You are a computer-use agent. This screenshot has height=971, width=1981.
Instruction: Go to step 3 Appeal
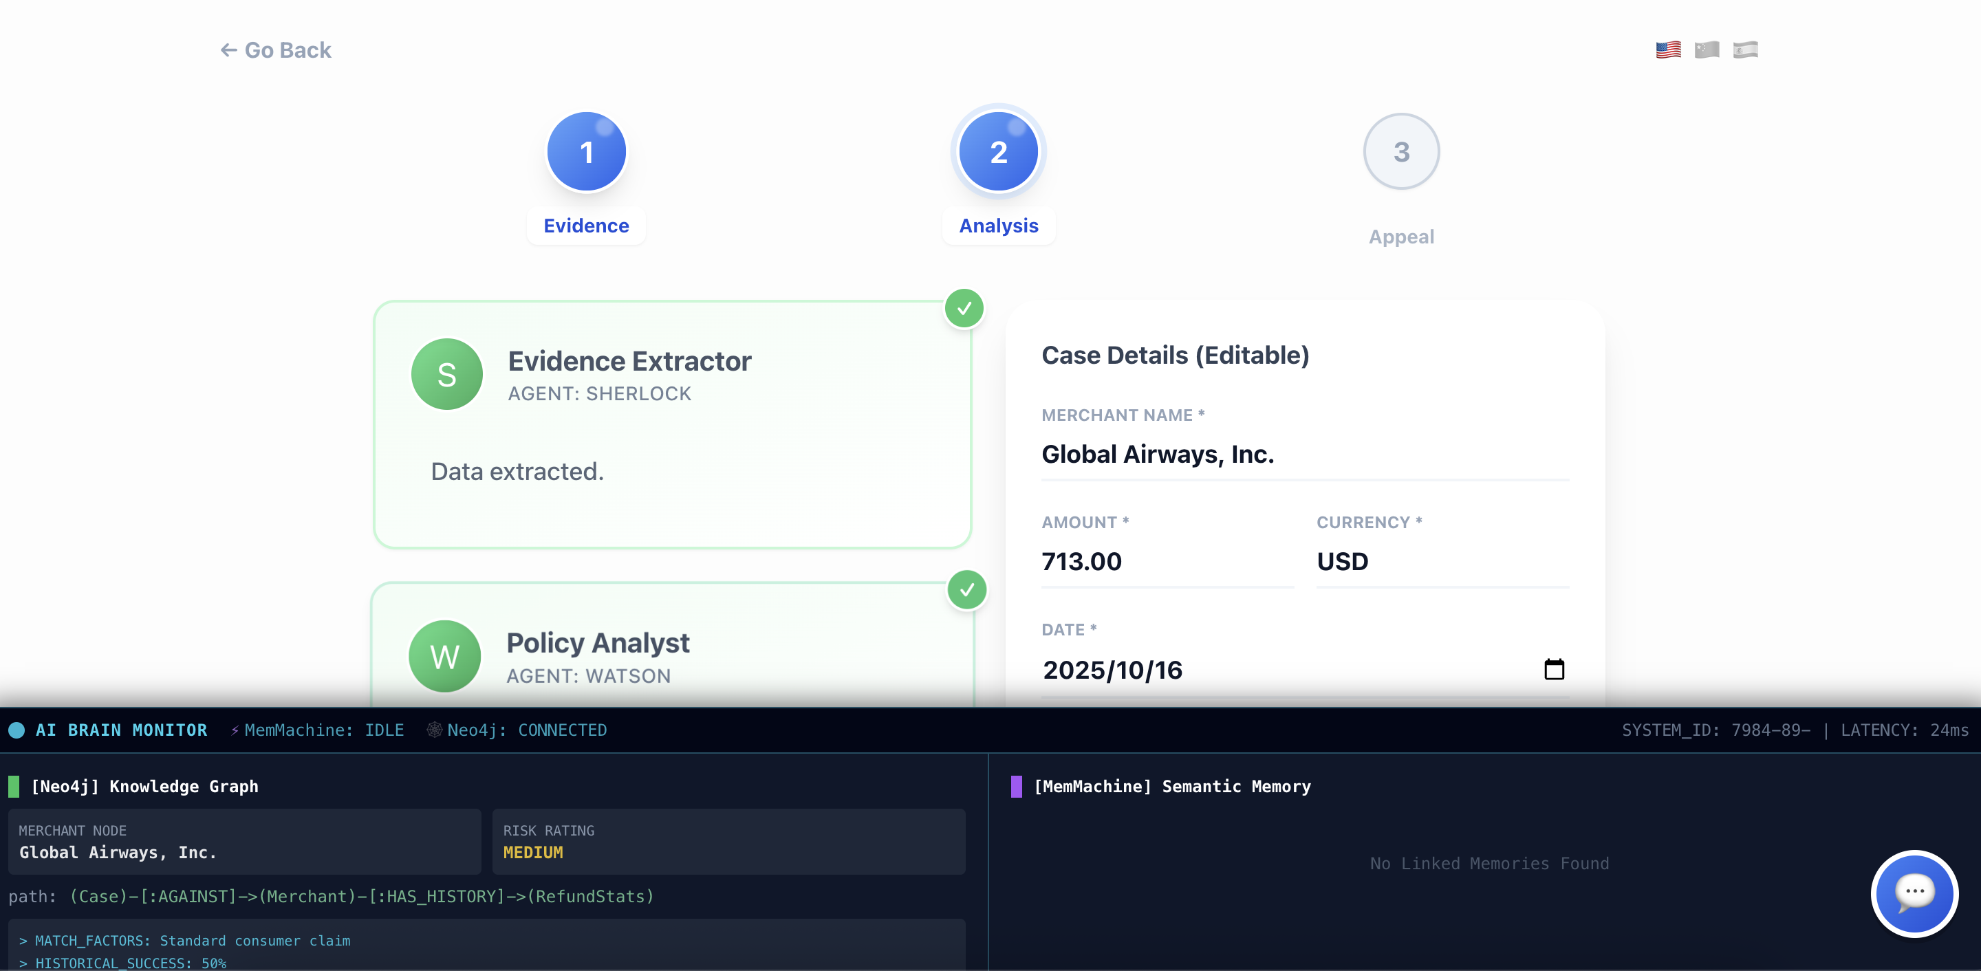pos(1401,151)
